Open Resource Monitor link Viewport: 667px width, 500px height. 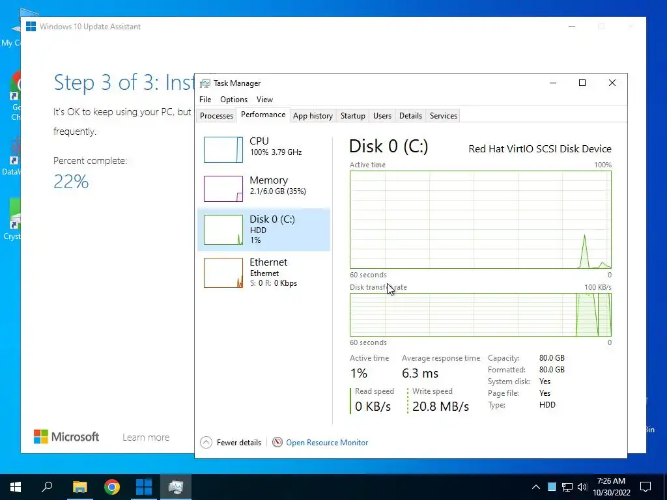click(x=327, y=443)
